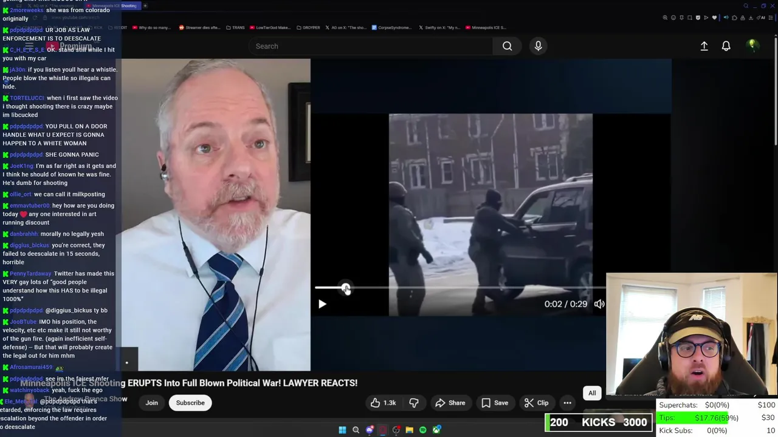778x437 pixels.
Task: Click the browser page zoom icon
Action: click(665, 18)
